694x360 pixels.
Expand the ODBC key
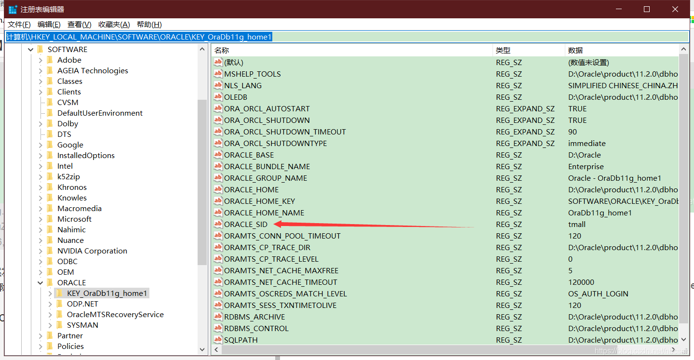[40, 261]
